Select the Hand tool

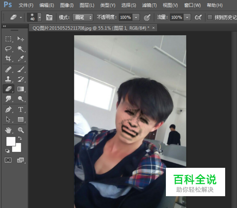tap(8, 130)
